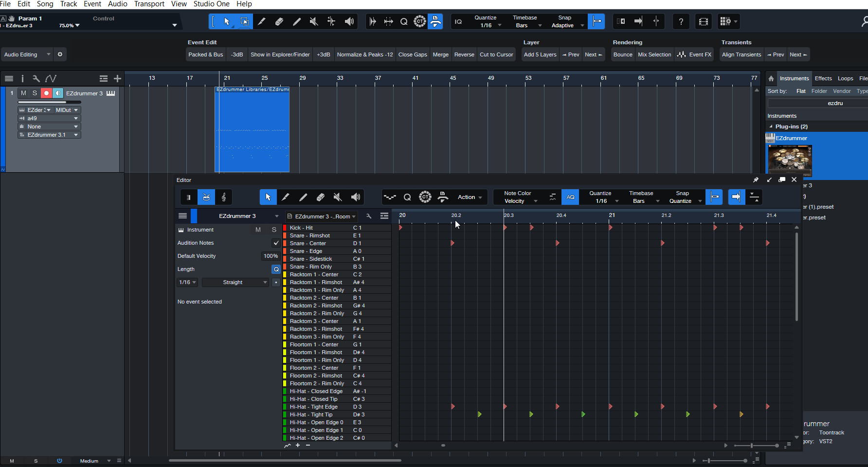Open the Transport menu
This screenshot has width=868, height=467.
(149, 4)
